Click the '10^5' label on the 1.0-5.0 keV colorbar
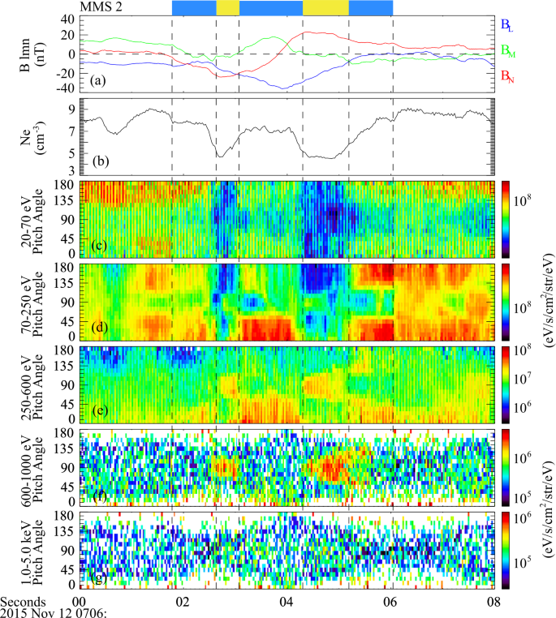The width and height of the screenshot is (556, 618). point(522,561)
